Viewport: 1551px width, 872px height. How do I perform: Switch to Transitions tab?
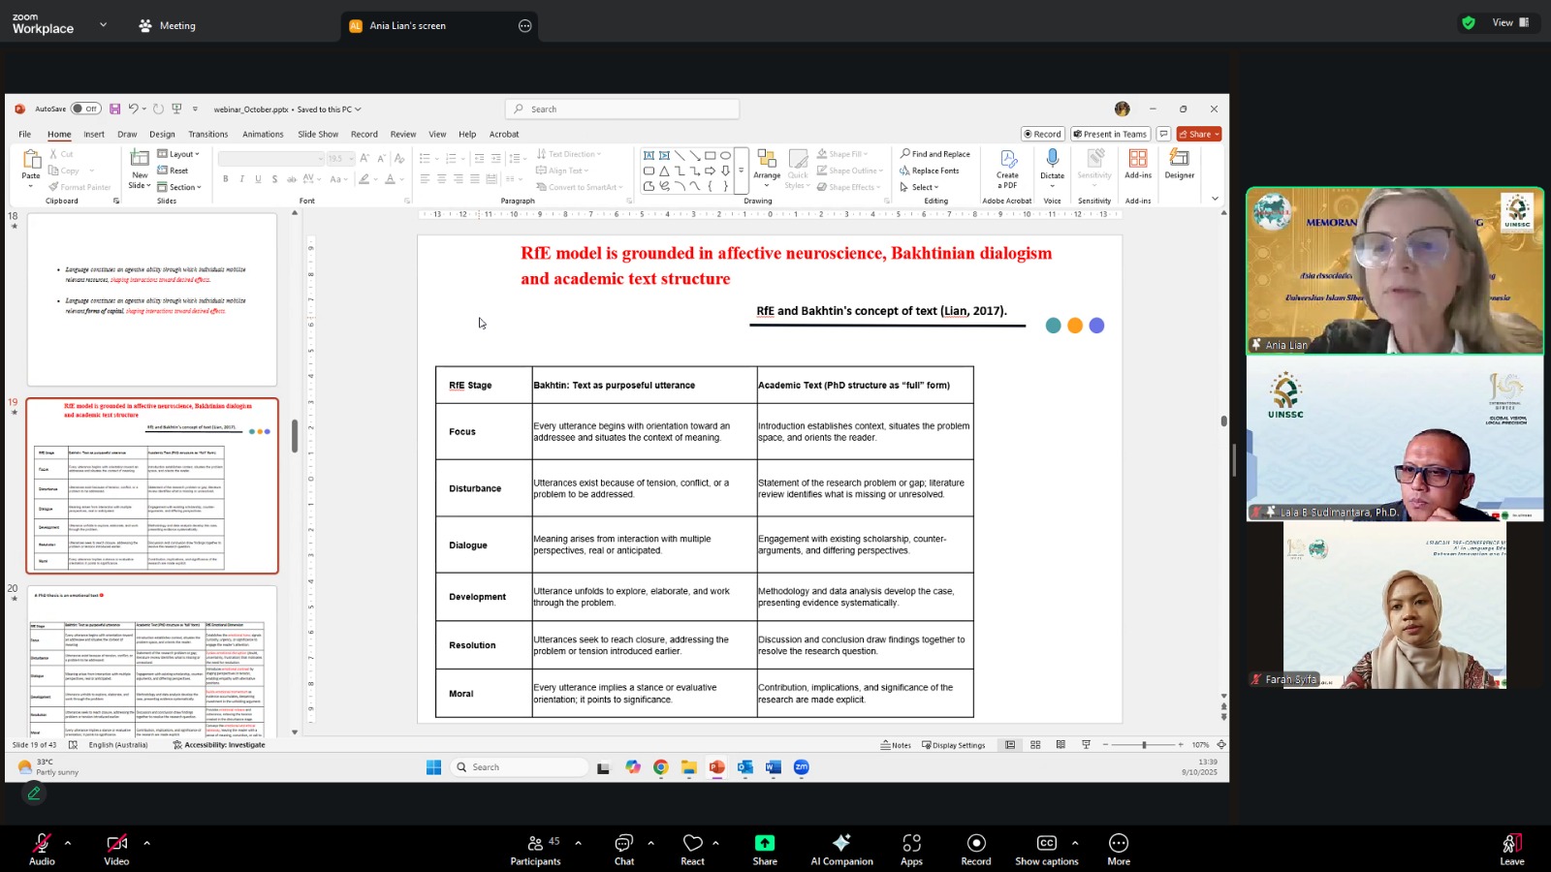208,134
